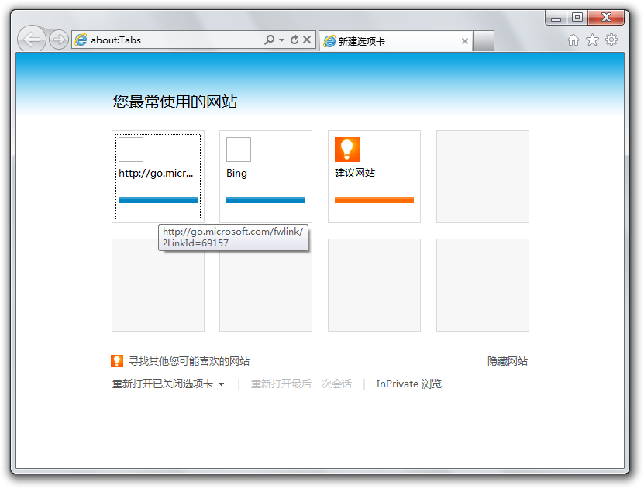Click the orange activity bar on 建议网站 tile
Viewport: 644px width, 489px height.
374,200
